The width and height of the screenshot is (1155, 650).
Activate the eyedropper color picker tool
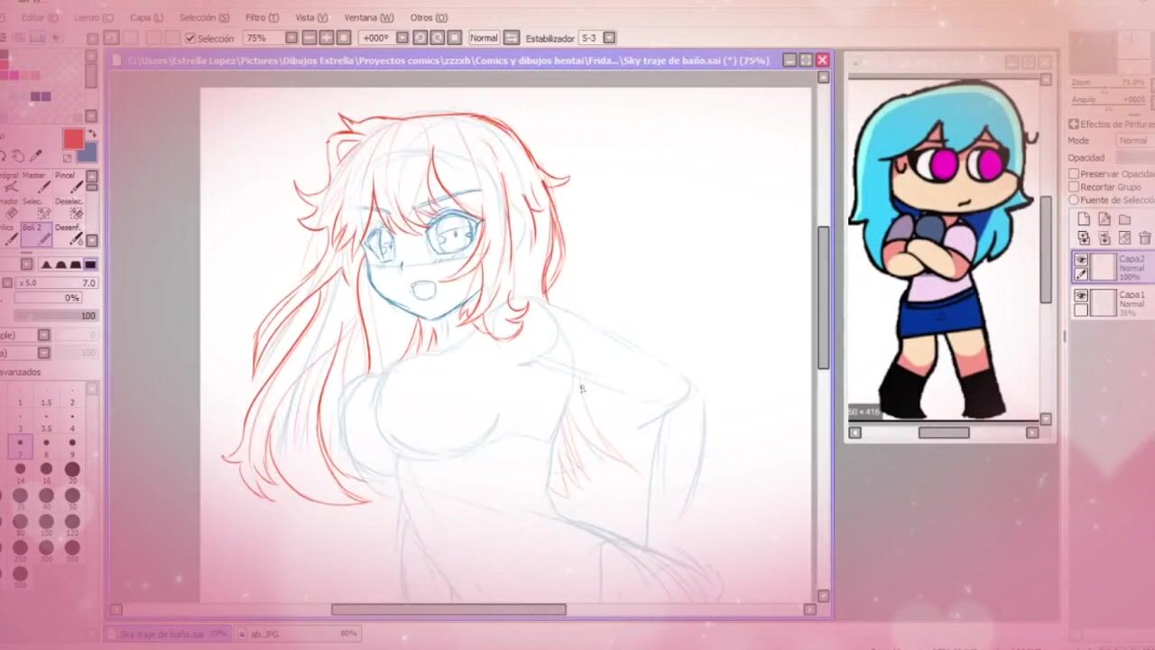[35, 156]
